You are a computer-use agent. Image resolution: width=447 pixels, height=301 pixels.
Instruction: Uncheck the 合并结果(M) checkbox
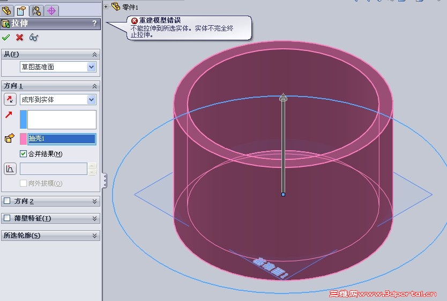23,154
